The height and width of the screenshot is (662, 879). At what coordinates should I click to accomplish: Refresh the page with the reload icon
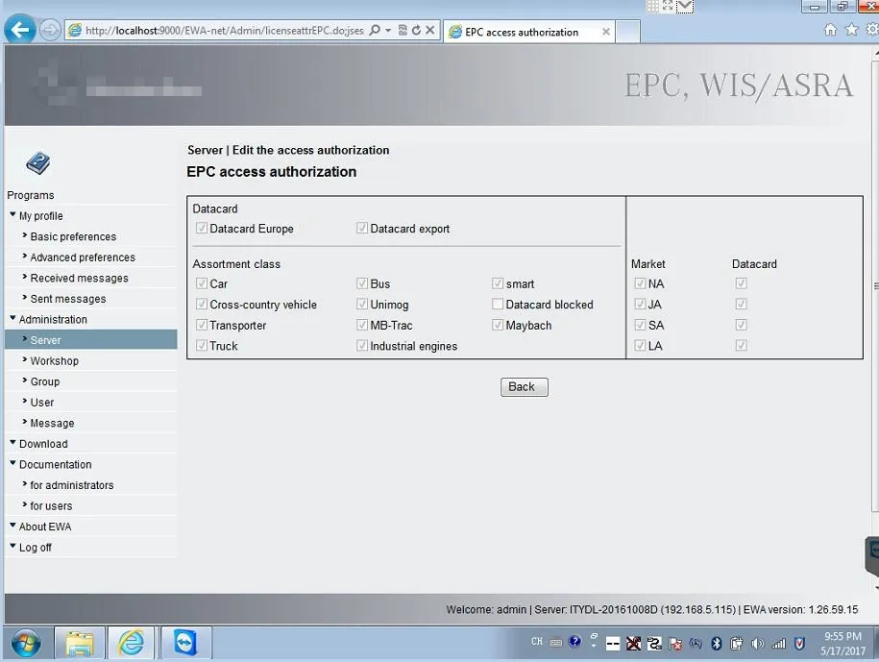pos(416,30)
